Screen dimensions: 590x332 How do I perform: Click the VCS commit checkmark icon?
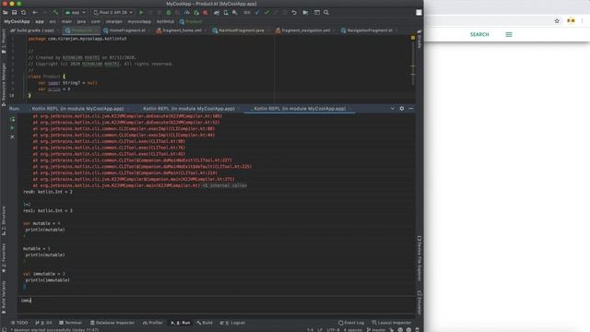tap(266, 12)
